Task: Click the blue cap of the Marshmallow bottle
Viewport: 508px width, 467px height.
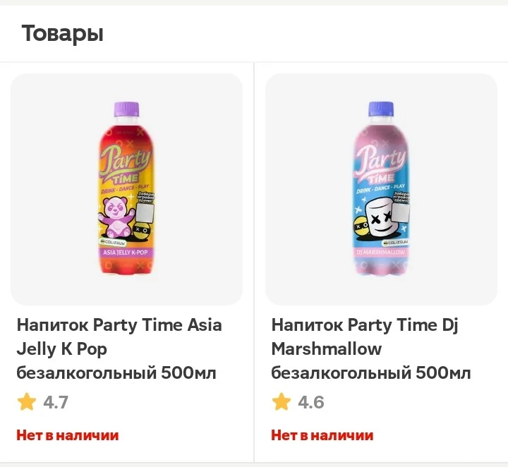Action: point(381,109)
